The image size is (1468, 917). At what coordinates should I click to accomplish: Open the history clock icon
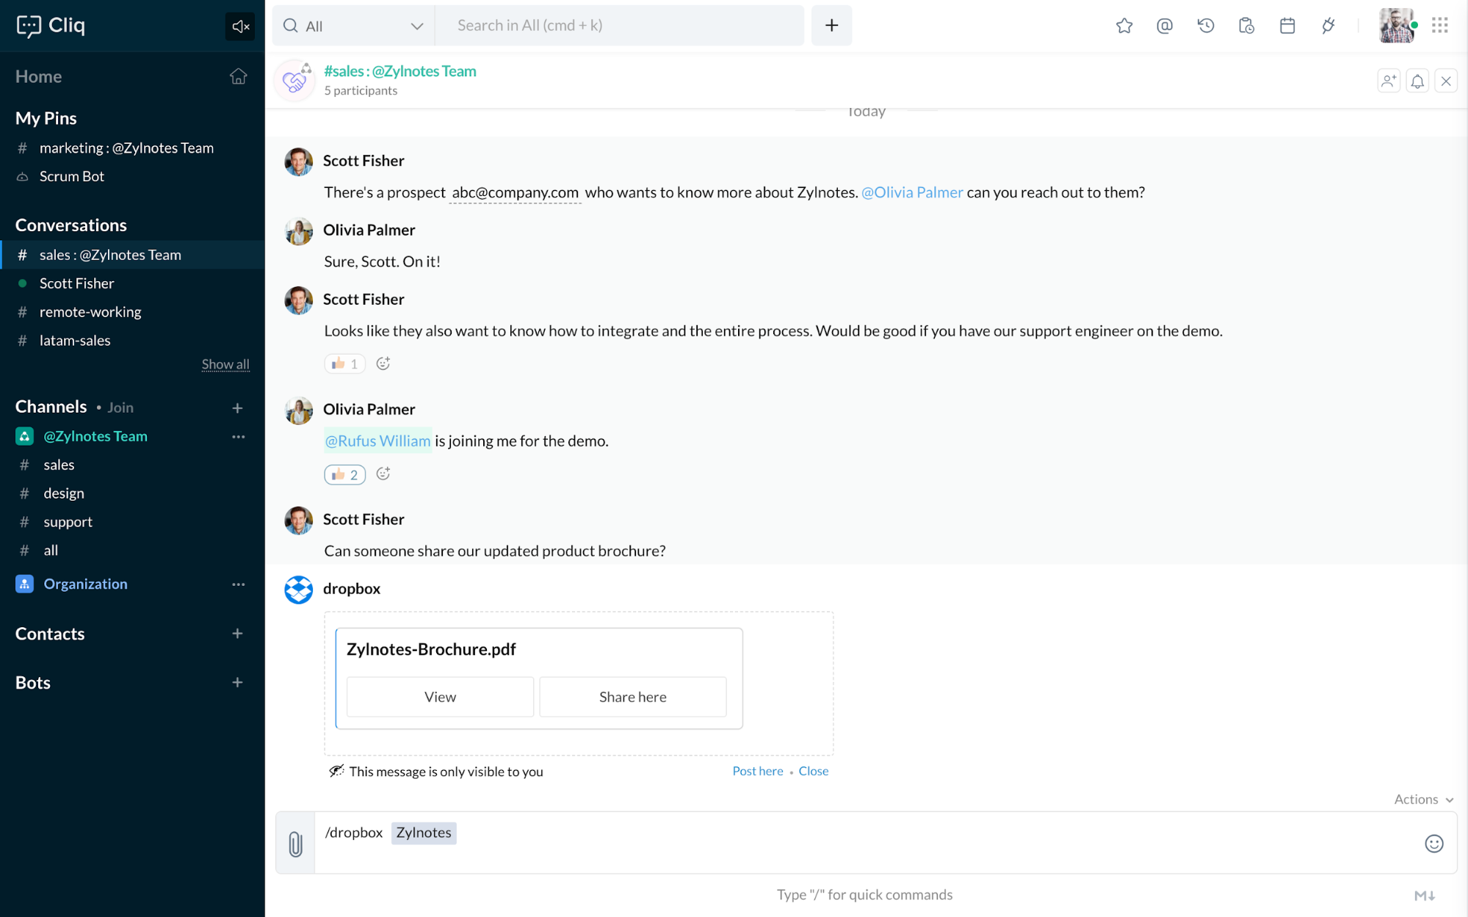click(1205, 26)
